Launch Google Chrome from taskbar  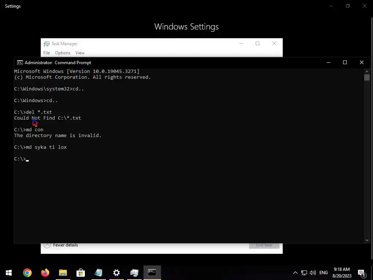tap(27, 272)
